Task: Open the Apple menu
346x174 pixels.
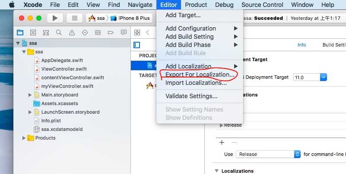Action: (x=12, y=5)
